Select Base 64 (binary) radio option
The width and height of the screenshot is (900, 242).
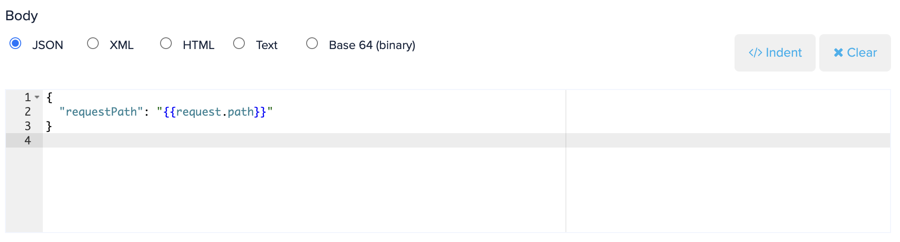click(312, 44)
